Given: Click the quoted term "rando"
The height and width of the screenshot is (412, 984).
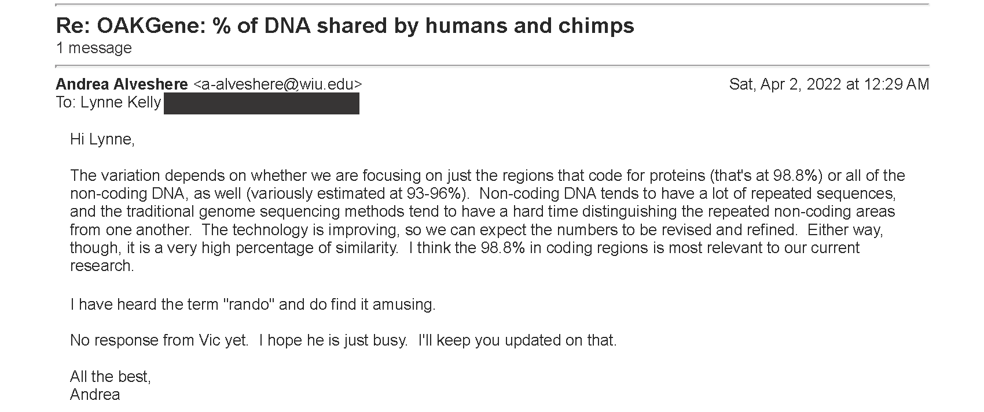Looking at the screenshot, I should pos(247,304).
